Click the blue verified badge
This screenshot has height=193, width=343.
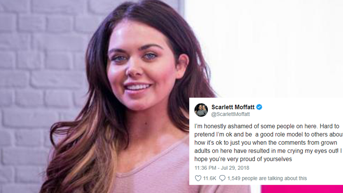pyautogui.click(x=259, y=107)
